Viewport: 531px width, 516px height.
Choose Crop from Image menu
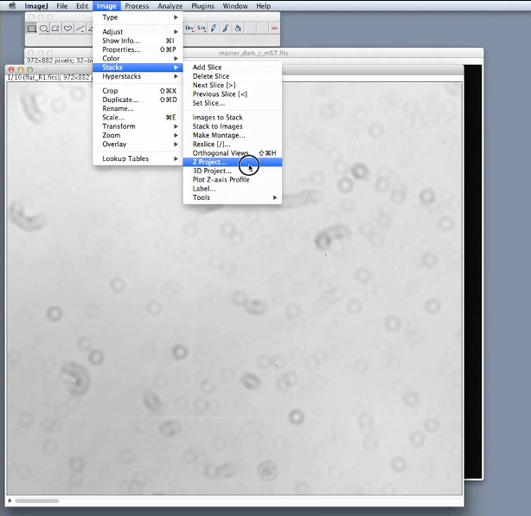138,91
